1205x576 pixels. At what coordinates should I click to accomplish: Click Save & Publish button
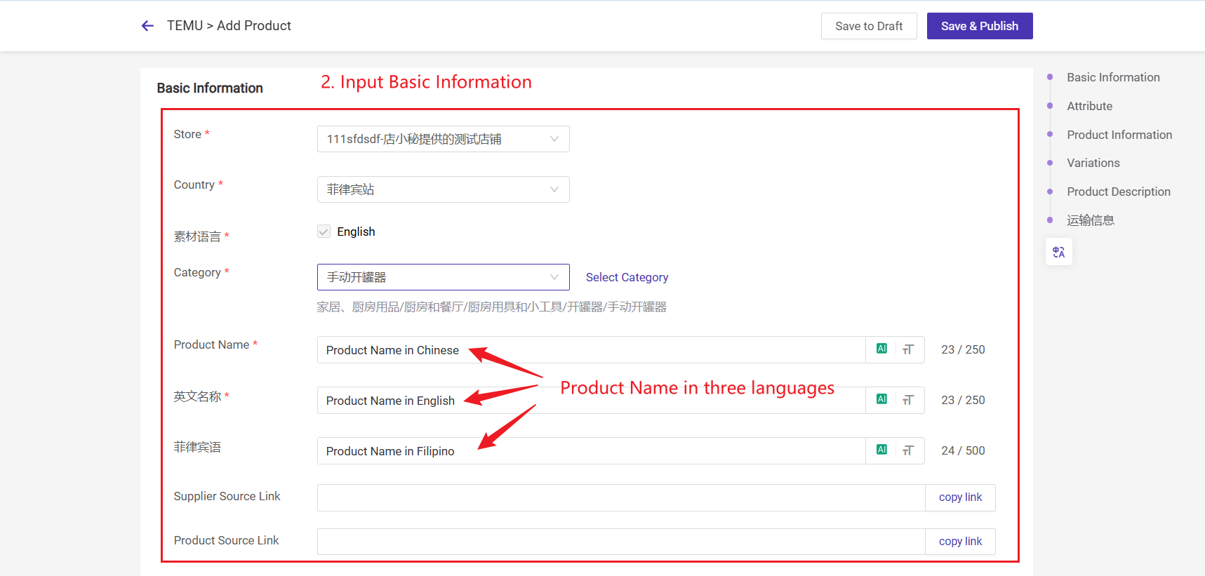[x=980, y=26]
